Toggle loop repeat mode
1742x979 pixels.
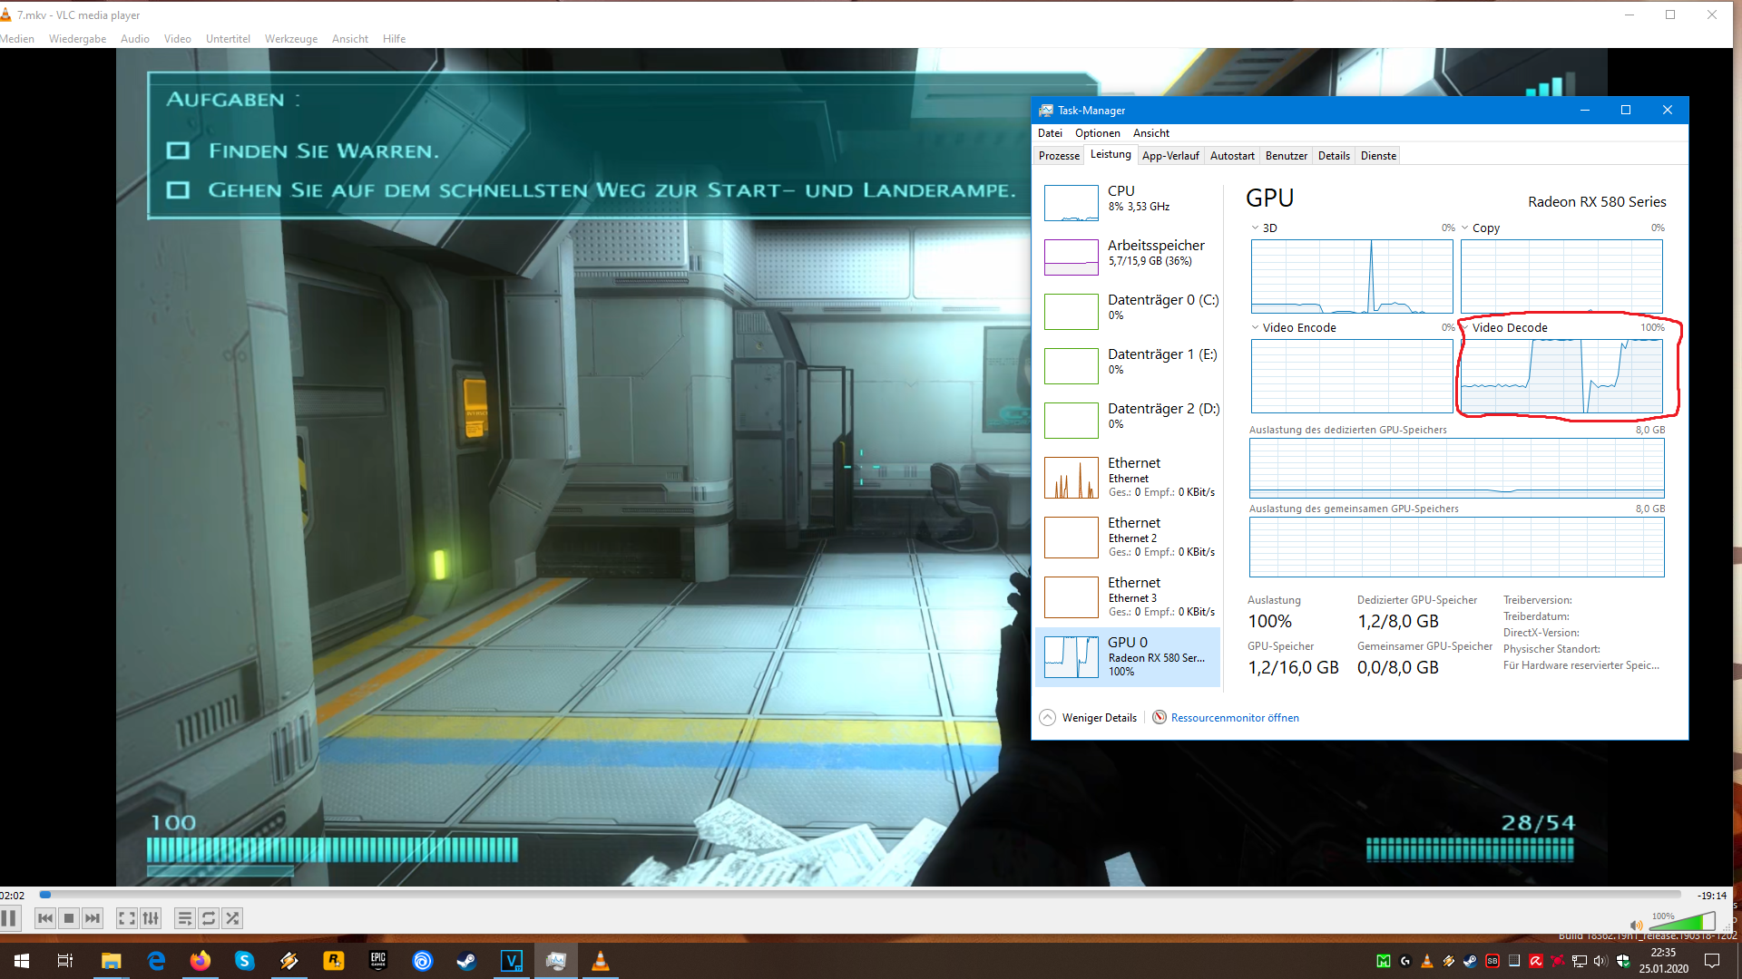tap(209, 918)
